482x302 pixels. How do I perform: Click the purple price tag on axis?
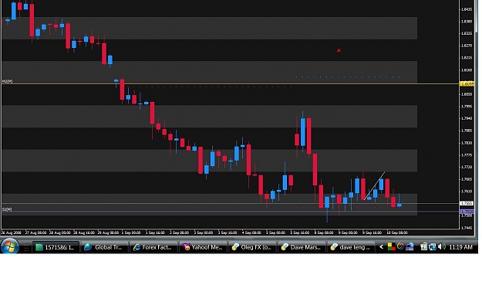click(467, 212)
